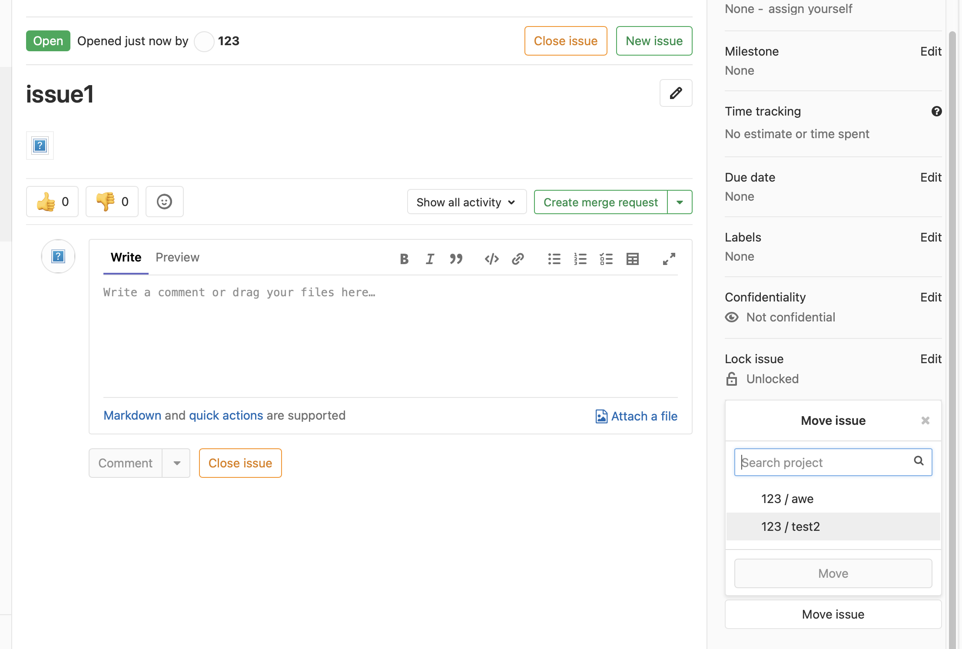962x649 pixels.
Task: Open Create merge request dropdown arrow
Action: click(x=680, y=202)
